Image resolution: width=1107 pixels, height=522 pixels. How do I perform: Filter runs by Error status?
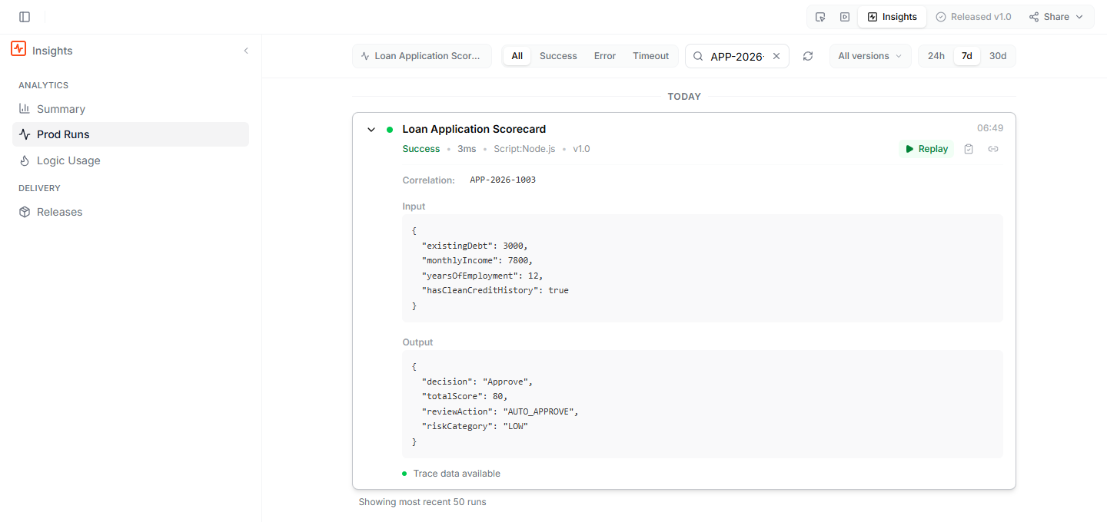605,56
